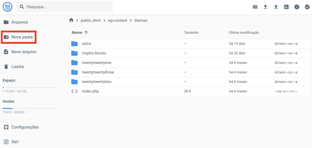Click the inspiro-blocks folder icon
Viewport: 312px width, 148px height.
[74, 53]
